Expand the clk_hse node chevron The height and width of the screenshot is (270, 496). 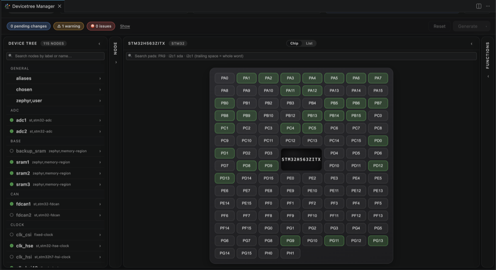tap(100, 246)
